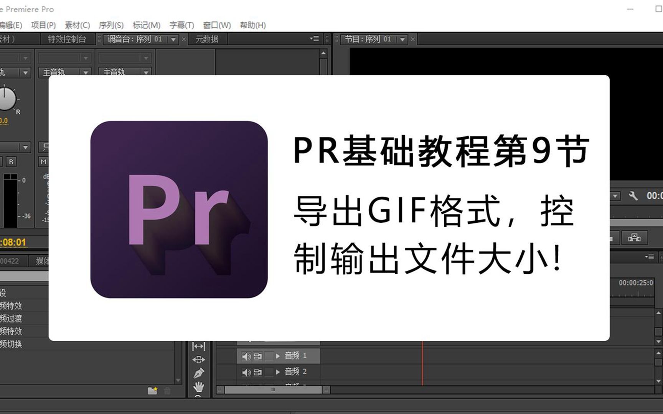
Task: Open the 频切换 effects folder
Action: (11, 344)
